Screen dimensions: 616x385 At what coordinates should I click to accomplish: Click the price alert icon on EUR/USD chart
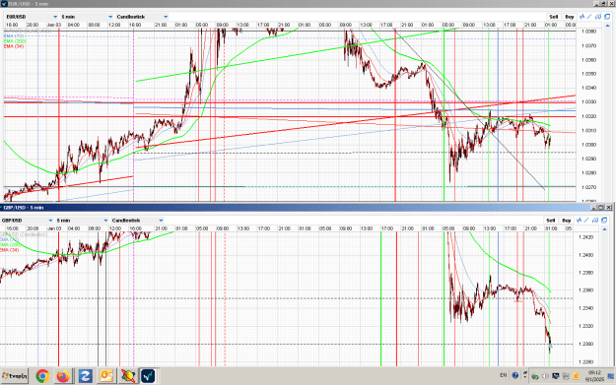598,17
